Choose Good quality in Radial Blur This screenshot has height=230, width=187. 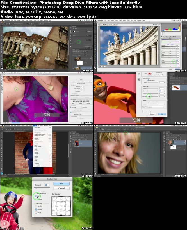coord(36,209)
